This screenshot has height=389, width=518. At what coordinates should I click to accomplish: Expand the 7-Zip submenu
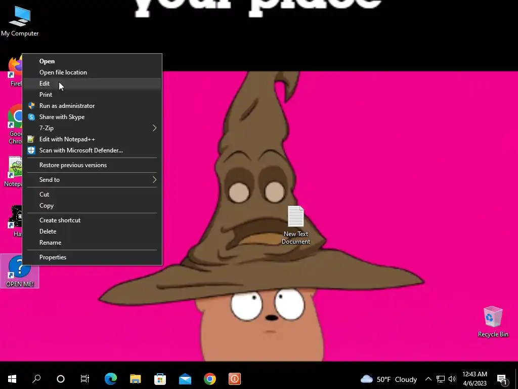pos(92,128)
